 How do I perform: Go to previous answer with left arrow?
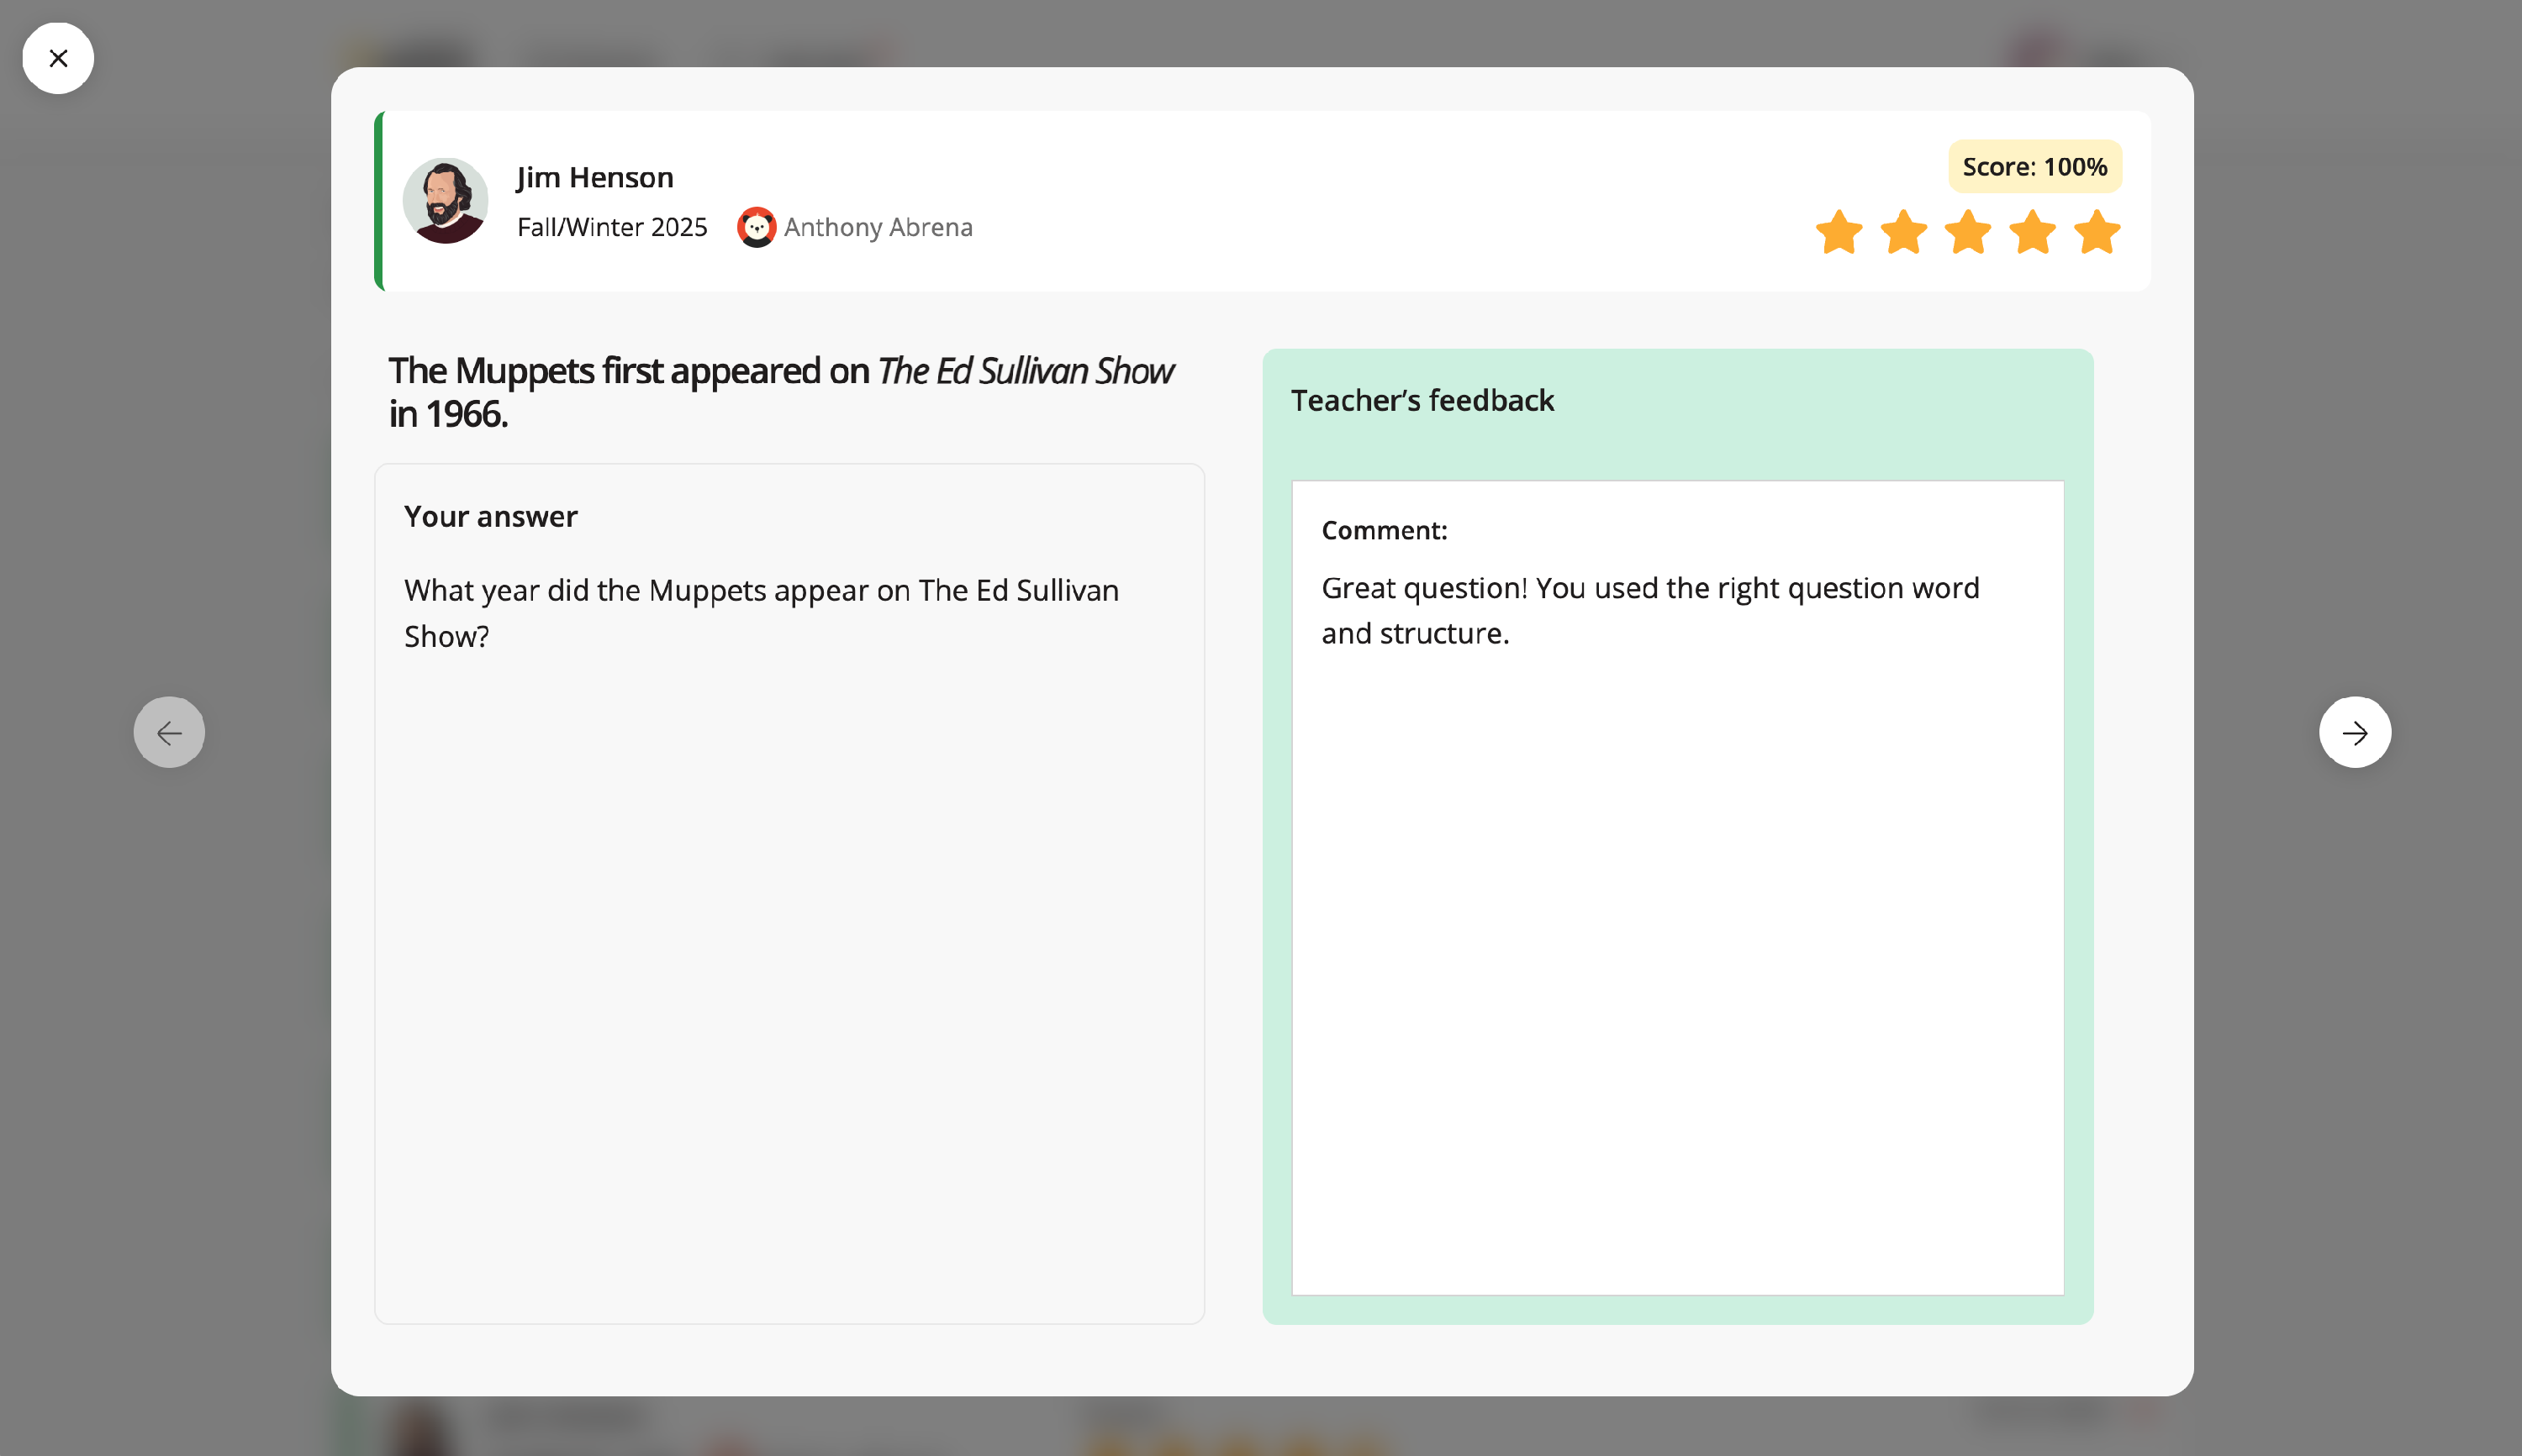169,732
